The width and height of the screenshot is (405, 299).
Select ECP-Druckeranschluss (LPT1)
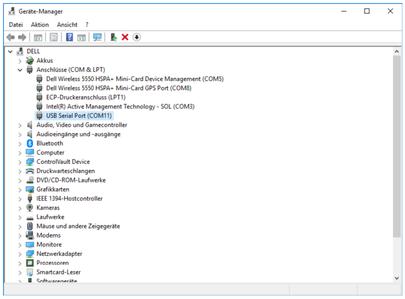coord(86,97)
